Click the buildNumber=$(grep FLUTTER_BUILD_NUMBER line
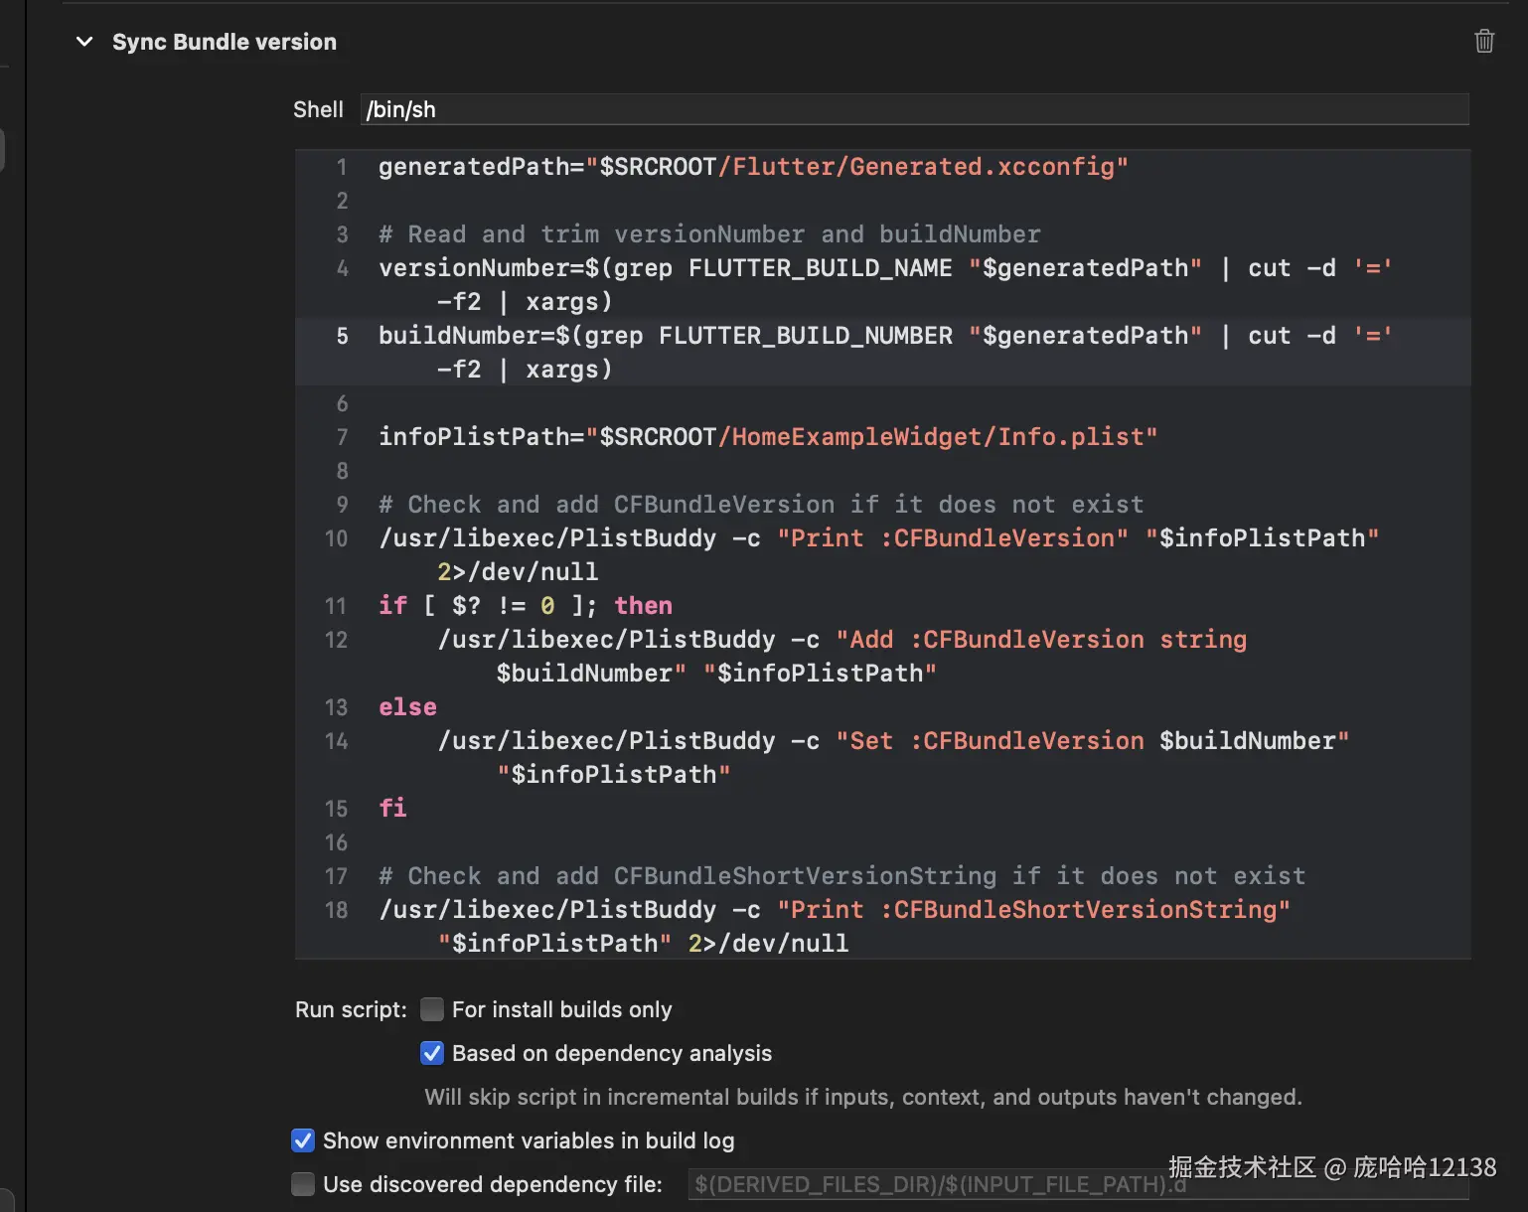 (884, 352)
